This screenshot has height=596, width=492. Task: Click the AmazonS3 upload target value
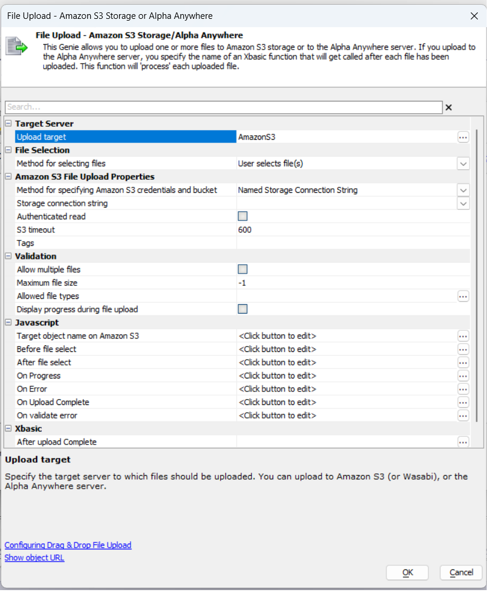pyautogui.click(x=257, y=137)
